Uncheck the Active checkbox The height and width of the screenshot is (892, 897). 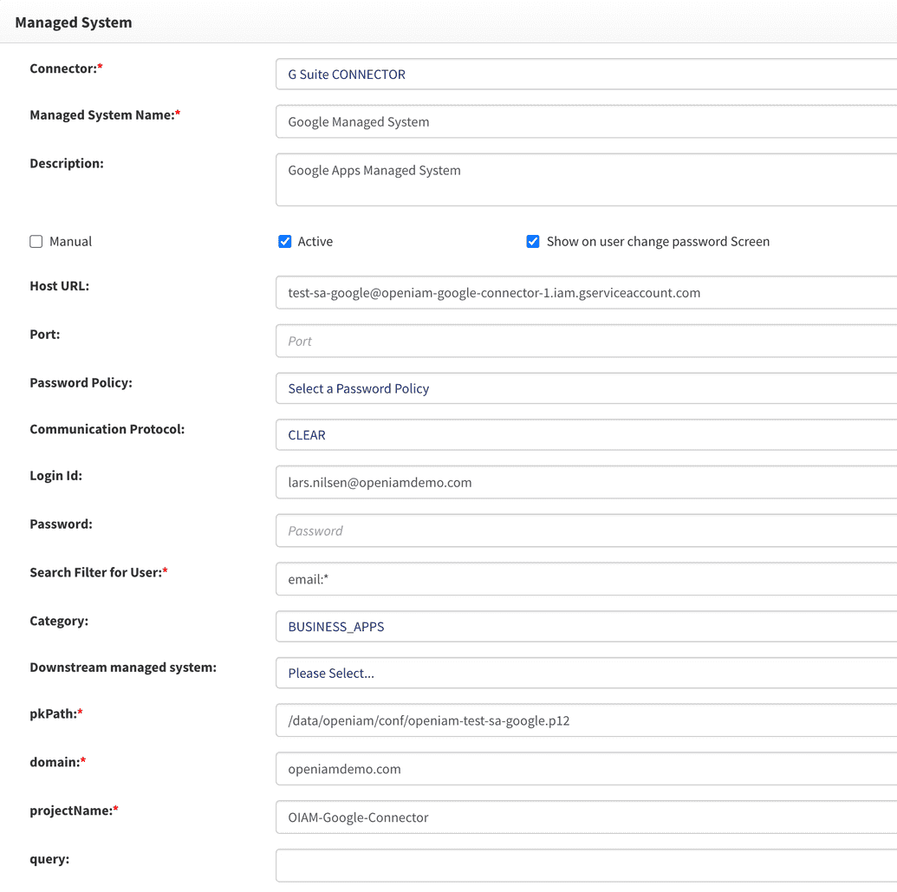click(x=285, y=242)
